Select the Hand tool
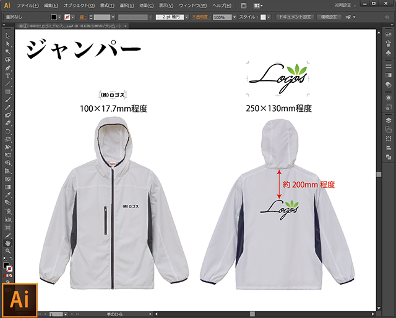Image resolution: width=396 pixels, height=318 pixels. coord(8,243)
